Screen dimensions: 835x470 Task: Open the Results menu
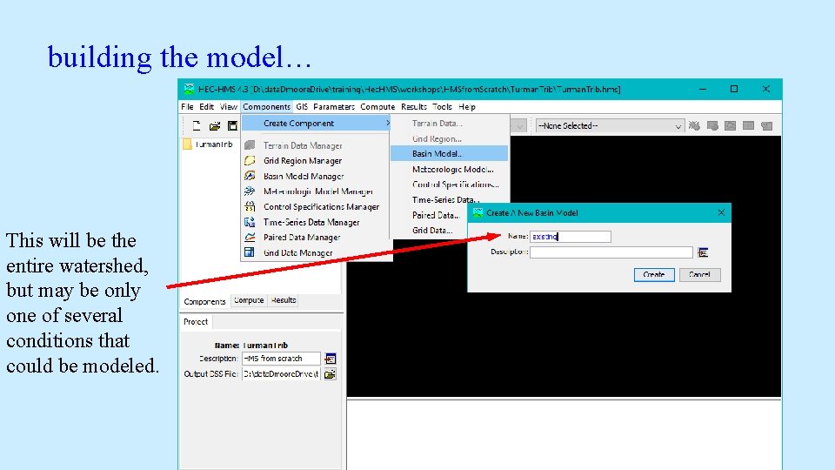point(414,106)
